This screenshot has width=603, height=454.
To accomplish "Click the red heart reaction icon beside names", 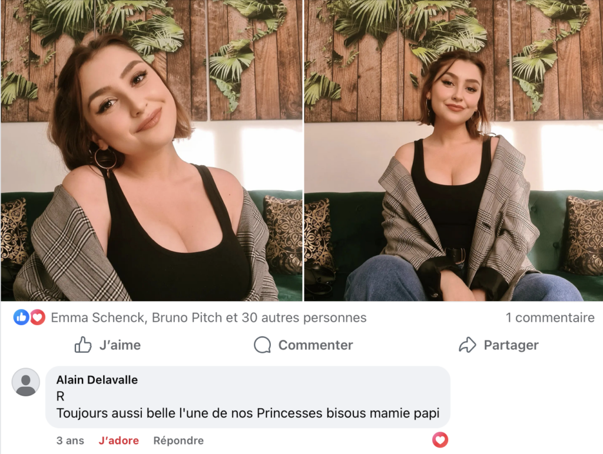I will [38, 318].
